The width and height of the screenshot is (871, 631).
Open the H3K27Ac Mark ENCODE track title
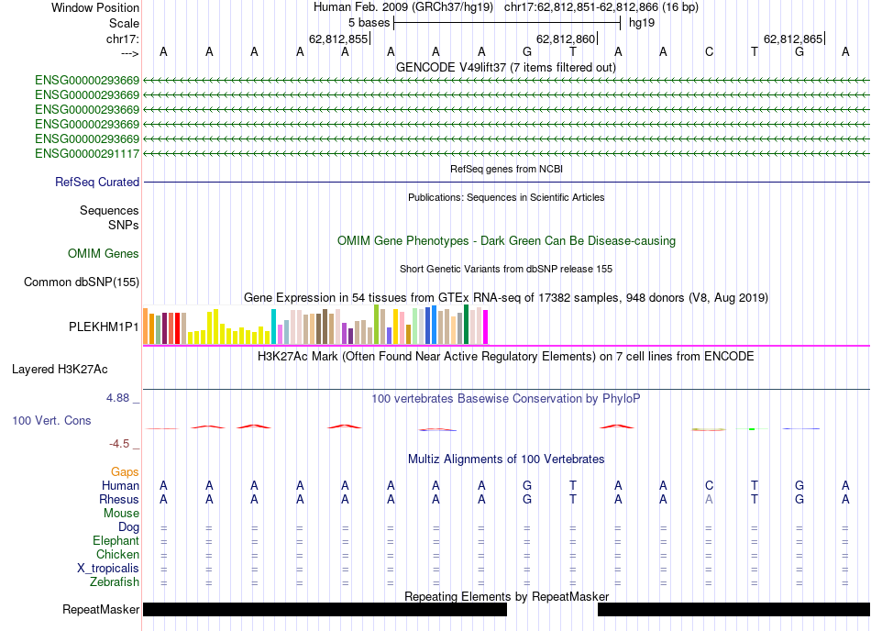(x=506, y=356)
